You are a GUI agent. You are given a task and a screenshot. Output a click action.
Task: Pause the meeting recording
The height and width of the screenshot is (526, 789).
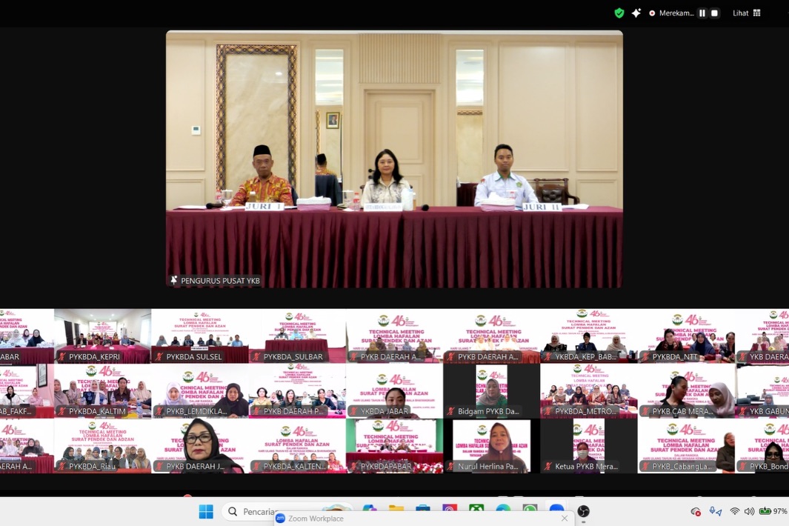702,13
